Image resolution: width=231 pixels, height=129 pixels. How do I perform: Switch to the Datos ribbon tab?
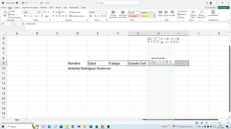coord(51,8)
